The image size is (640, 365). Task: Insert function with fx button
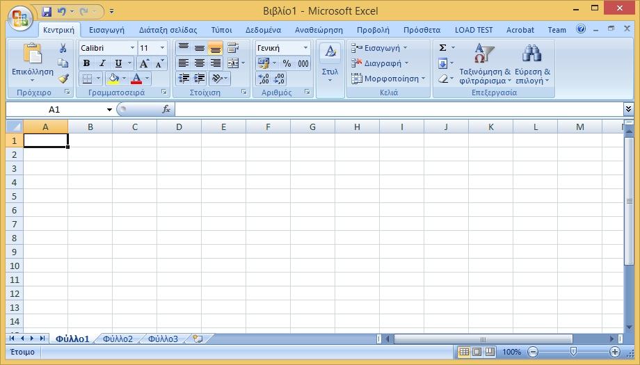click(x=166, y=109)
